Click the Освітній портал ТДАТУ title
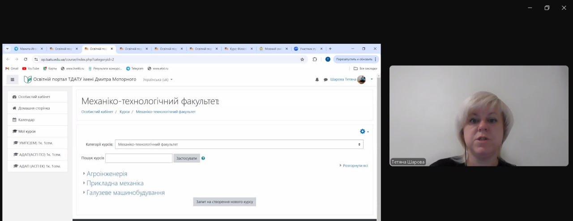 point(85,79)
